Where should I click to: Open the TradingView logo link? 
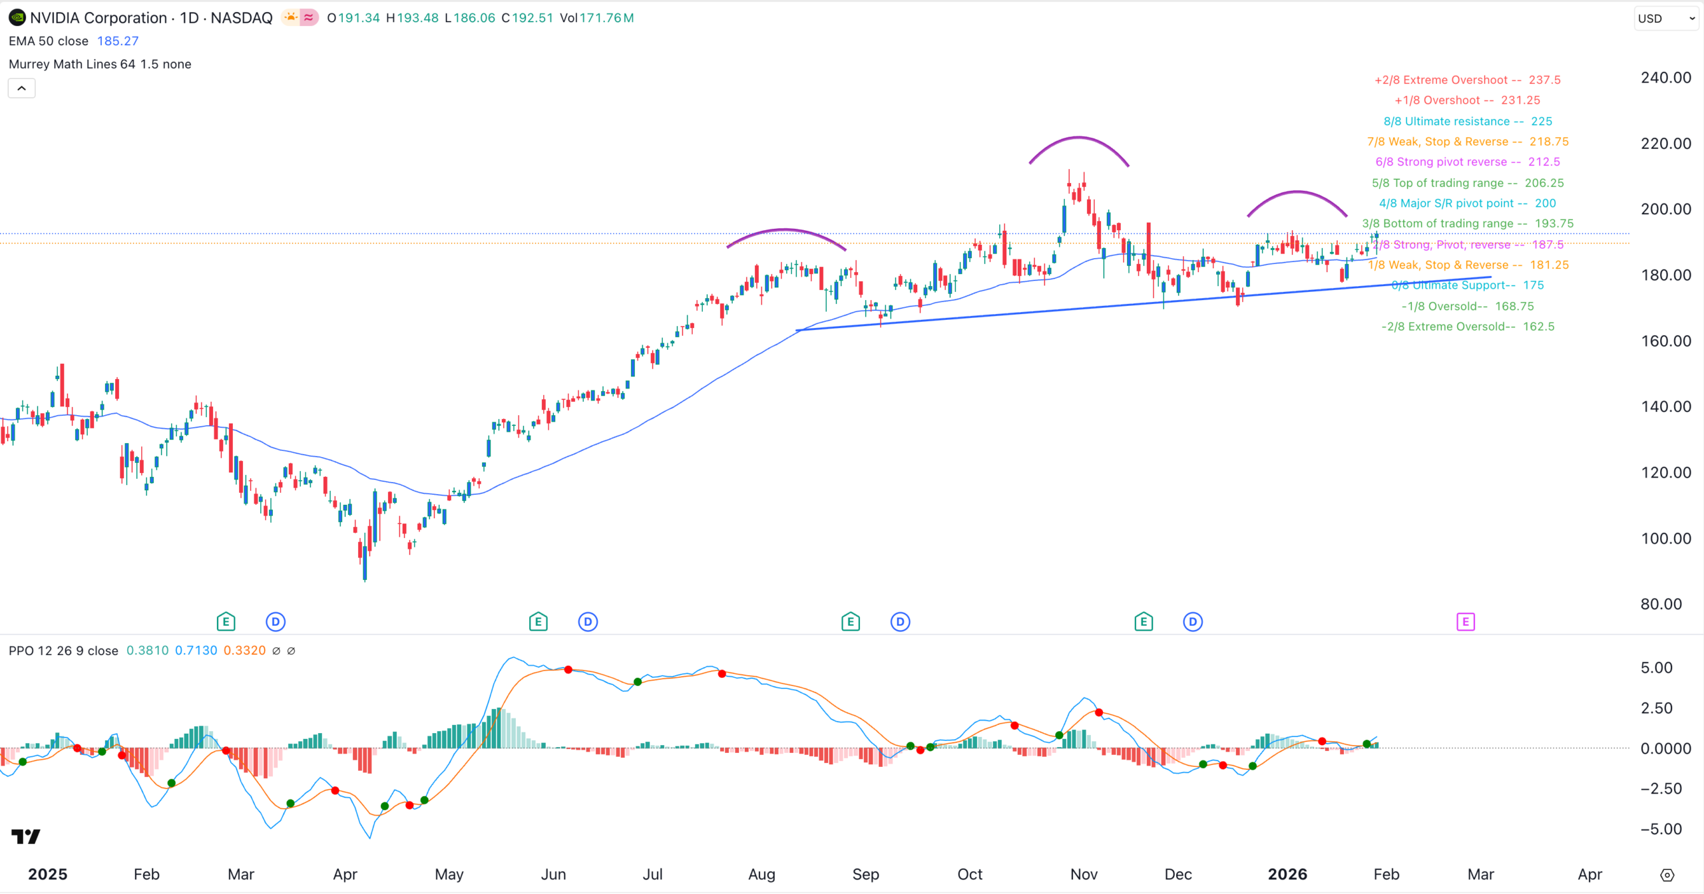tap(26, 836)
